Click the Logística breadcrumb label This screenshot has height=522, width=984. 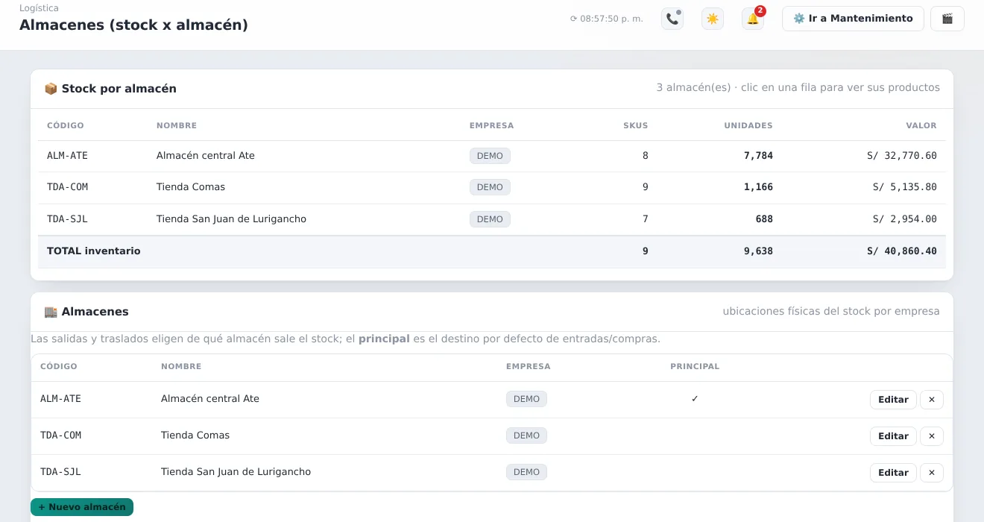pos(39,8)
